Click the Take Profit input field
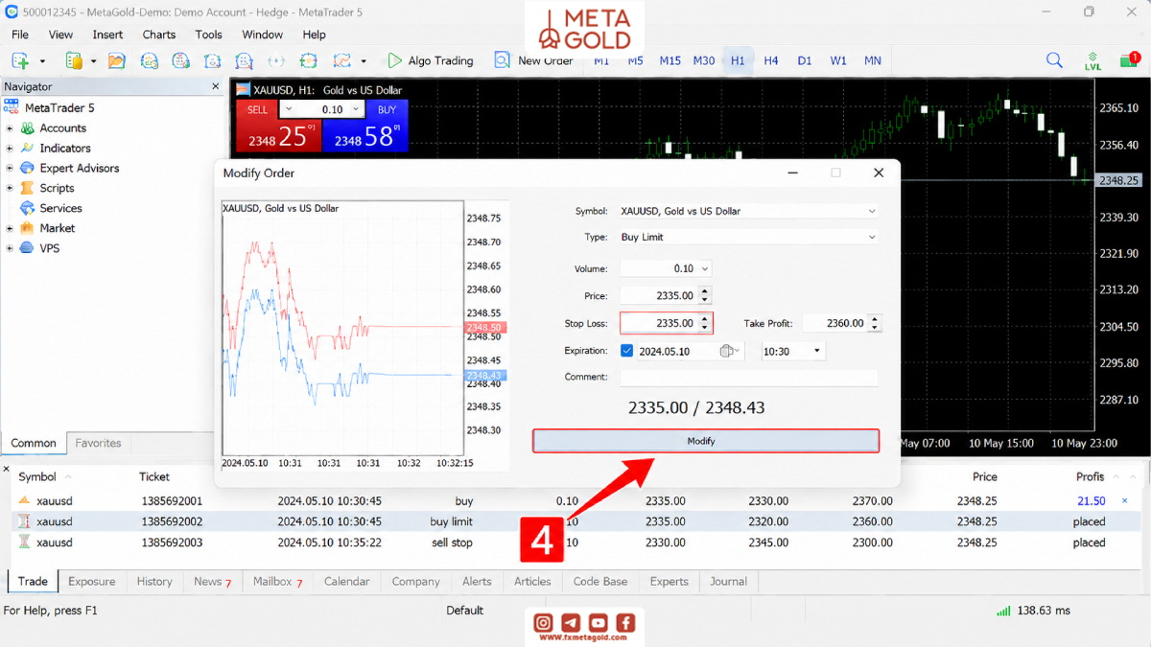This screenshot has width=1151, height=647. click(x=834, y=323)
